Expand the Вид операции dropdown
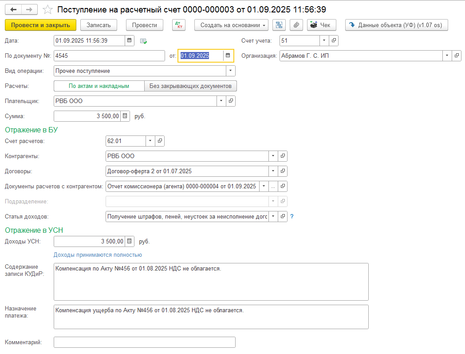Image resolution: width=465 pixels, height=354 pixels. click(x=231, y=71)
